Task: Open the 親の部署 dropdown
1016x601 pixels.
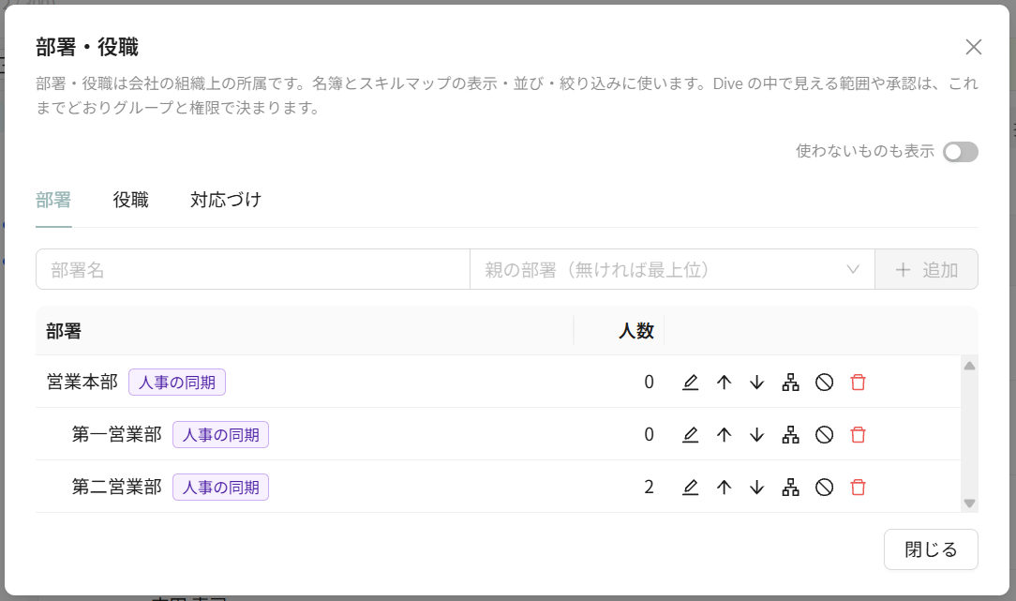Action: tap(672, 270)
